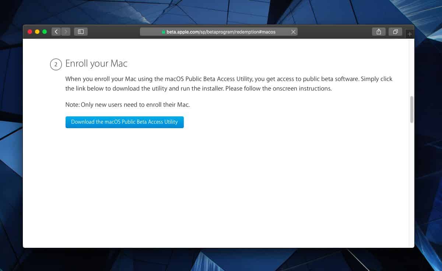
Task: Go forward using the forward arrow
Action: click(x=66, y=32)
